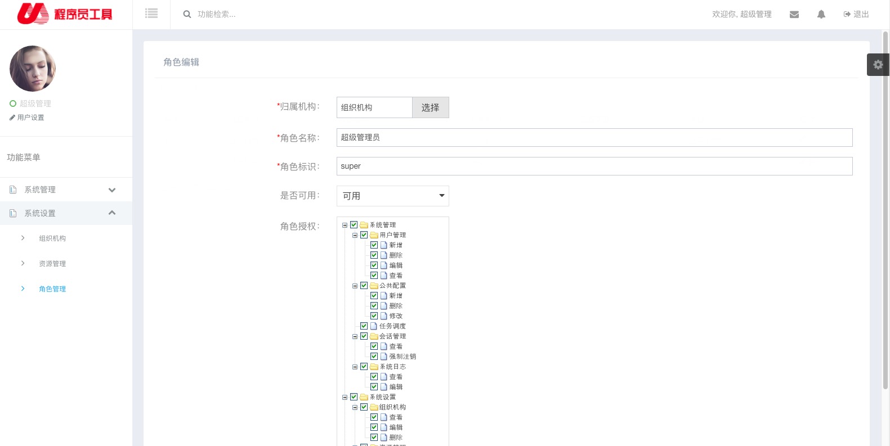Click the 强制注销 file icon in tree
The width and height of the screenshot is (890, 446).
pos(384,357)
